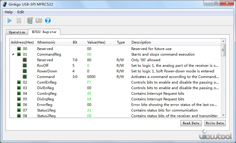Click the Status1Reg mnemonic text
This screenshot has height=143, width=236.
click(46, 110)
